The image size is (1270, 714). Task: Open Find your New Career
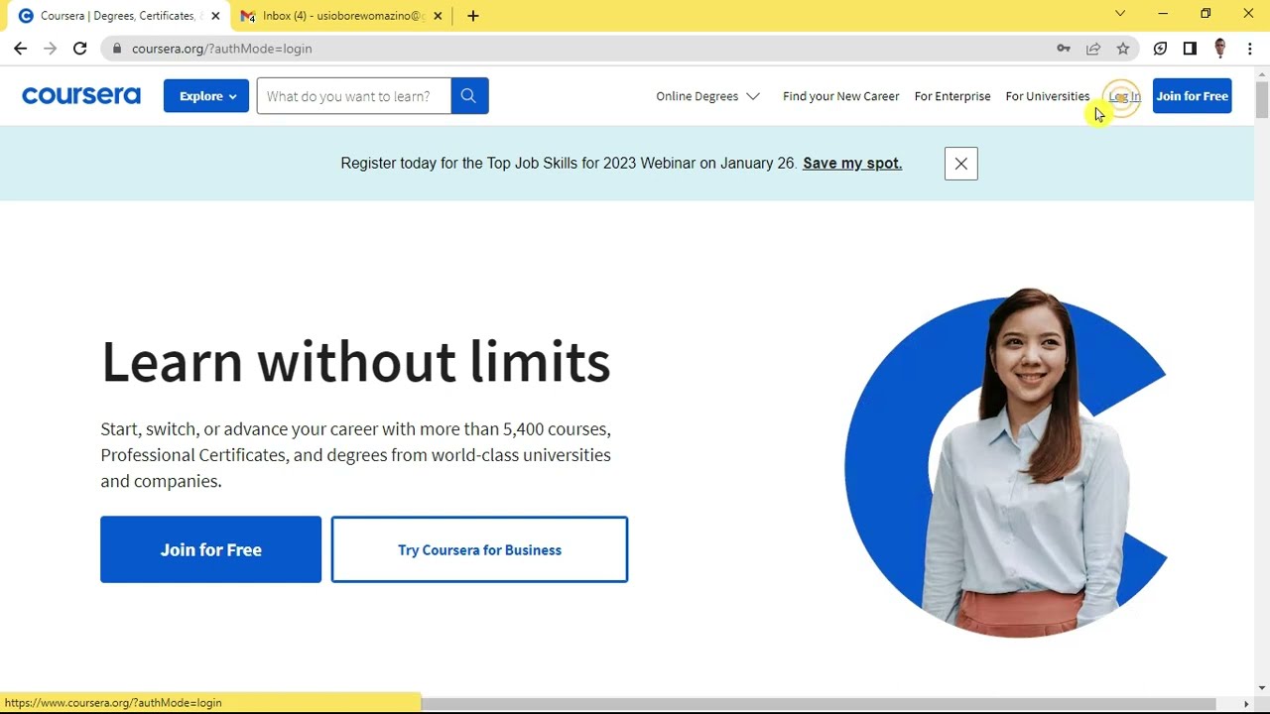[x=840, y=96]
